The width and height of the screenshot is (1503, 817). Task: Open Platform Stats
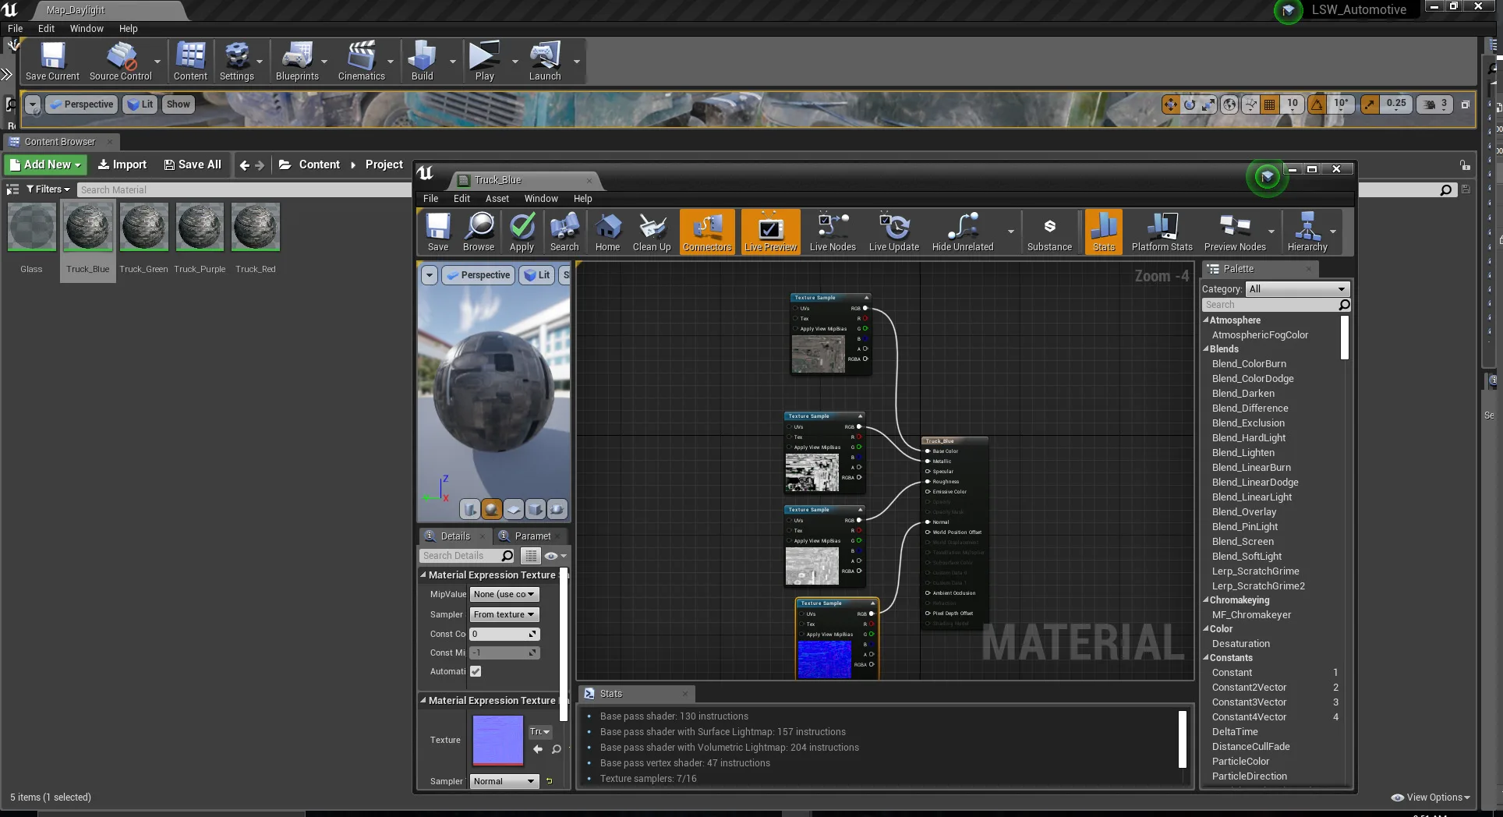(x=1162, y=232)
